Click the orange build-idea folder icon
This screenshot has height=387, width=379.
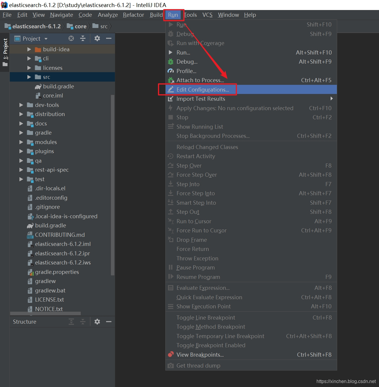pyautogui.click(x=38, y=49)
